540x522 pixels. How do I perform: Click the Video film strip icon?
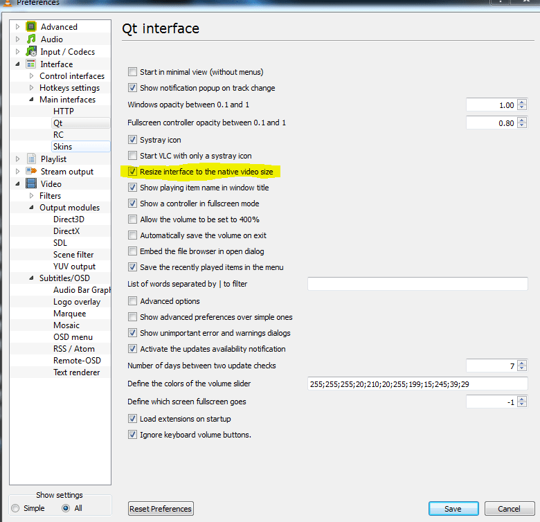point(31,183)
